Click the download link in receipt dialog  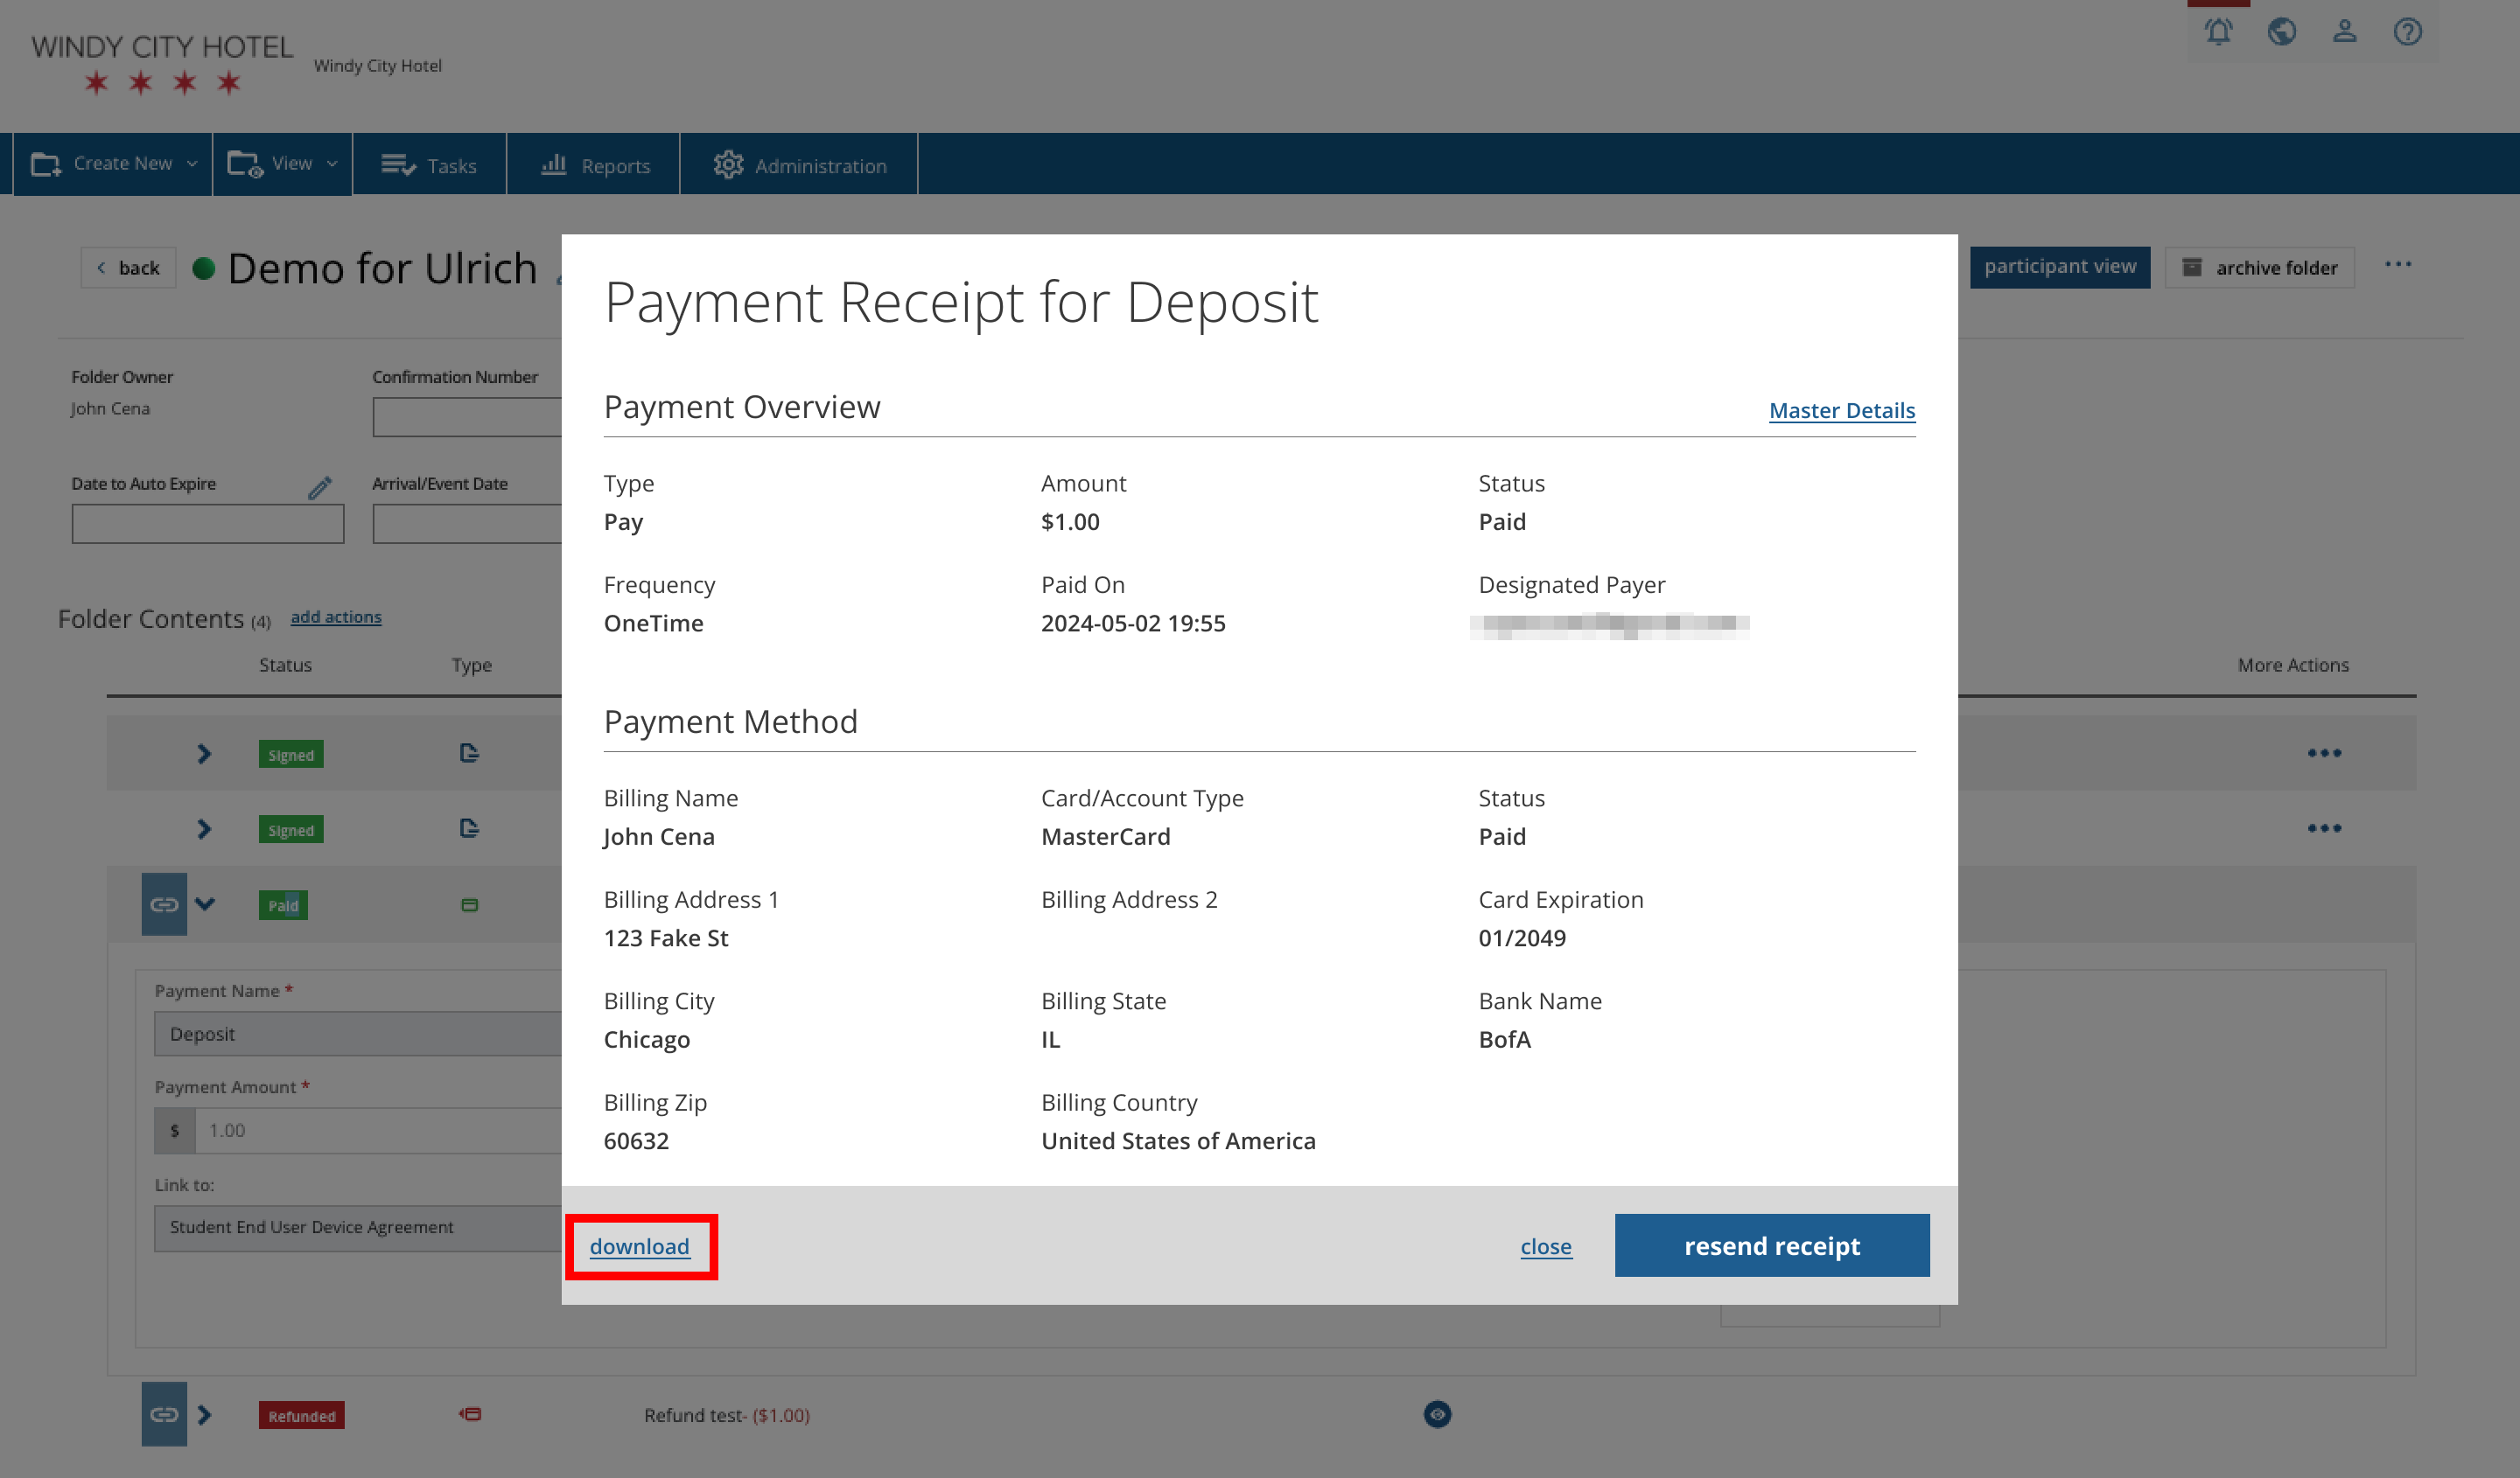coord(639,1246)
